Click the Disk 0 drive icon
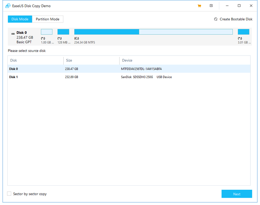The image size is (260, 205). (13, 33)
